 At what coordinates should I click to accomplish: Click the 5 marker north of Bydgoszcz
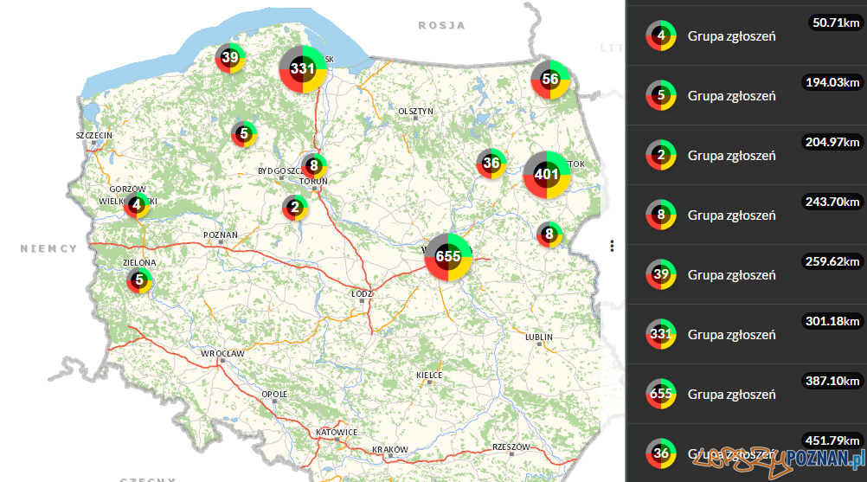pos(244,134)
